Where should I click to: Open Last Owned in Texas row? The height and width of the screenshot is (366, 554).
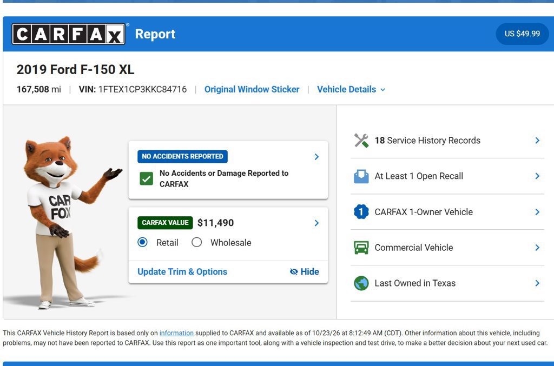point(447,283)
